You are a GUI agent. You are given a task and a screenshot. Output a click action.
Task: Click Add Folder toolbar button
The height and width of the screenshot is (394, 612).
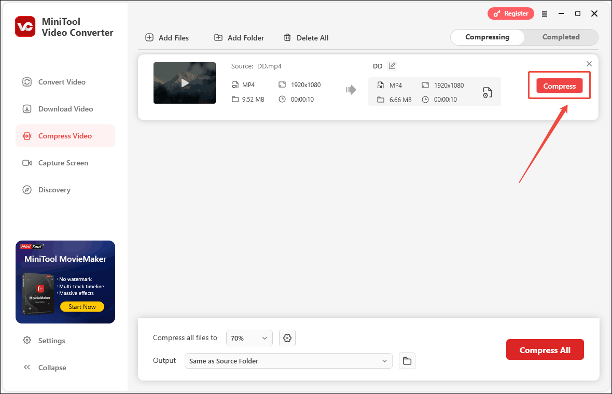click(x=239, y=38)
